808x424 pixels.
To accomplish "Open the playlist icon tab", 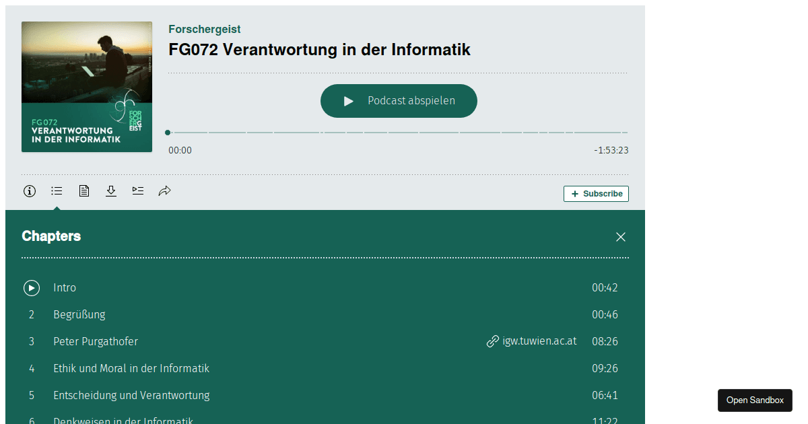I will (x=138, y=191).
